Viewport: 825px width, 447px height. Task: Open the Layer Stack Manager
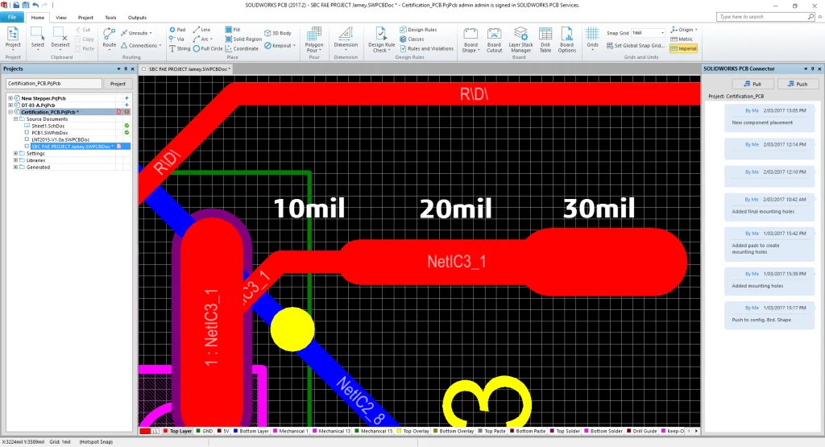coord(520,38)
